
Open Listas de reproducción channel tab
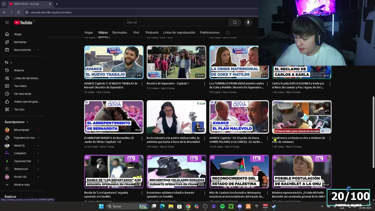179,33
